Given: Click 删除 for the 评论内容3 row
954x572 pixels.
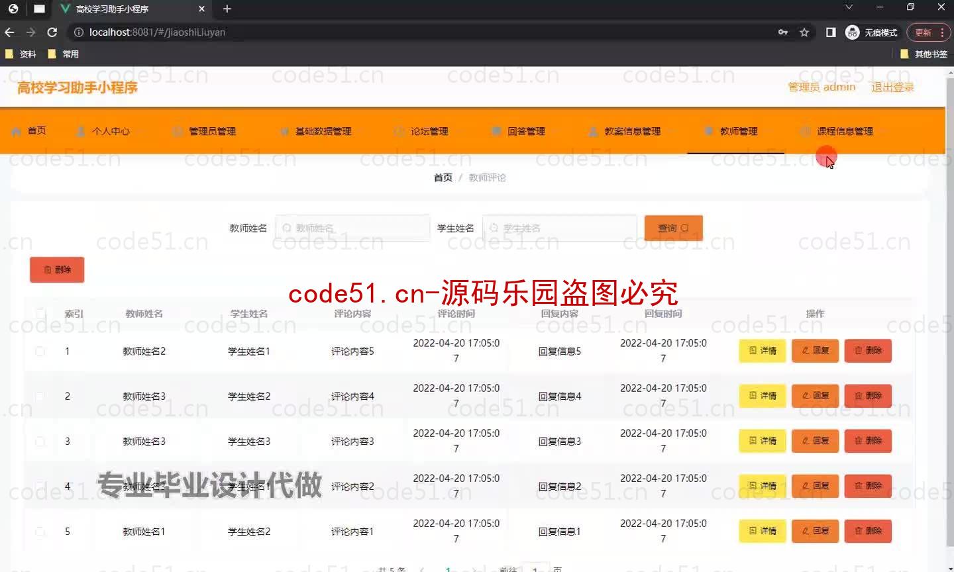Looking at the screenshot, I should 868,441.
